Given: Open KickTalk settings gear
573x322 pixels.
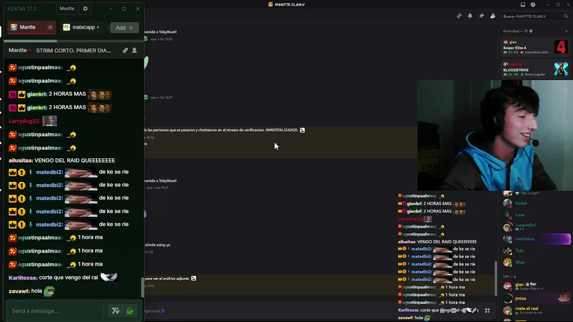Looking at the screenshot, I should point(85,8).
